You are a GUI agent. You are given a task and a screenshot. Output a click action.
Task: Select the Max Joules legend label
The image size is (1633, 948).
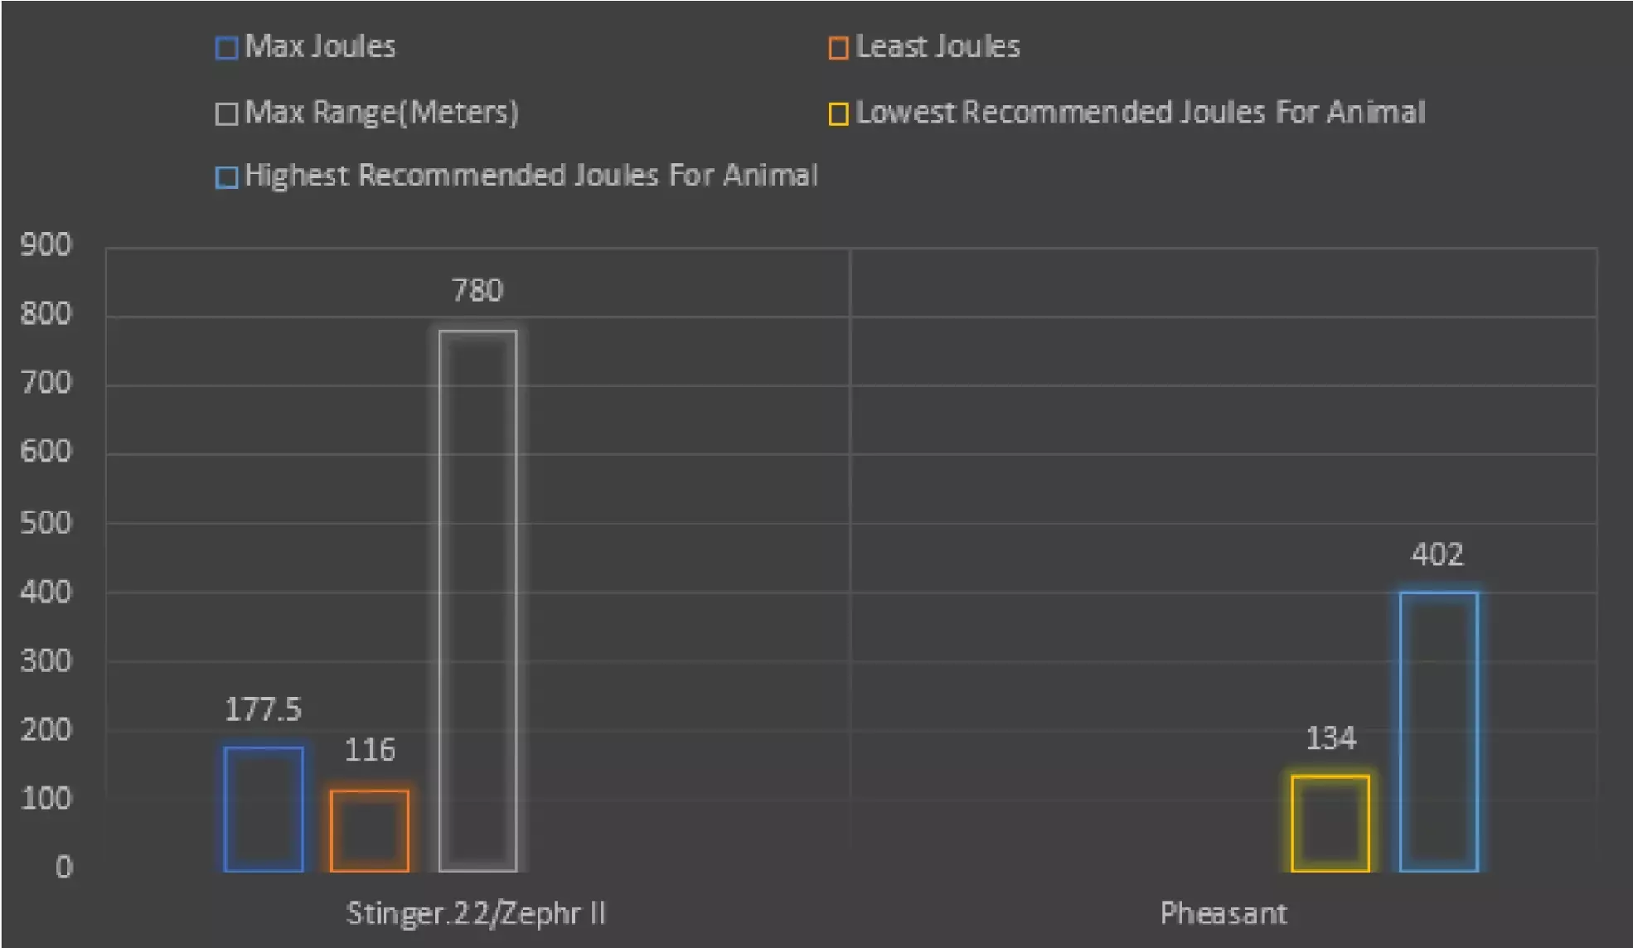(x=320, y=46)
